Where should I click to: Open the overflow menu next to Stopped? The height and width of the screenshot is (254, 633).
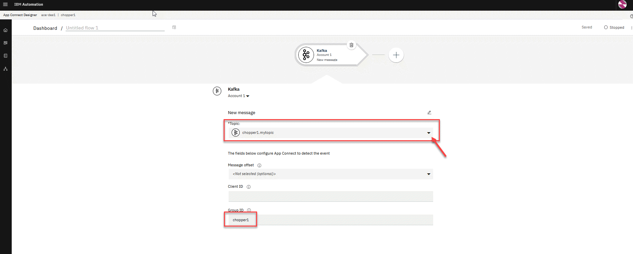(x=631, y=28)
